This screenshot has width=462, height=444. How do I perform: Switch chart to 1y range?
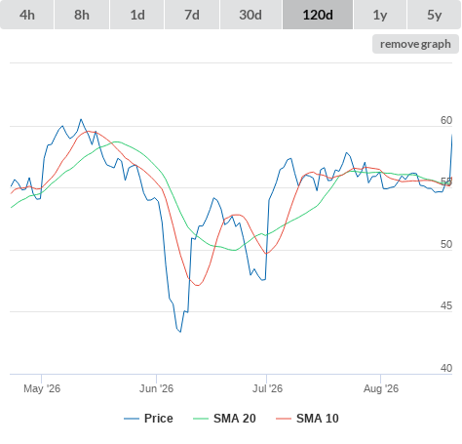click(x=380, y=15)
